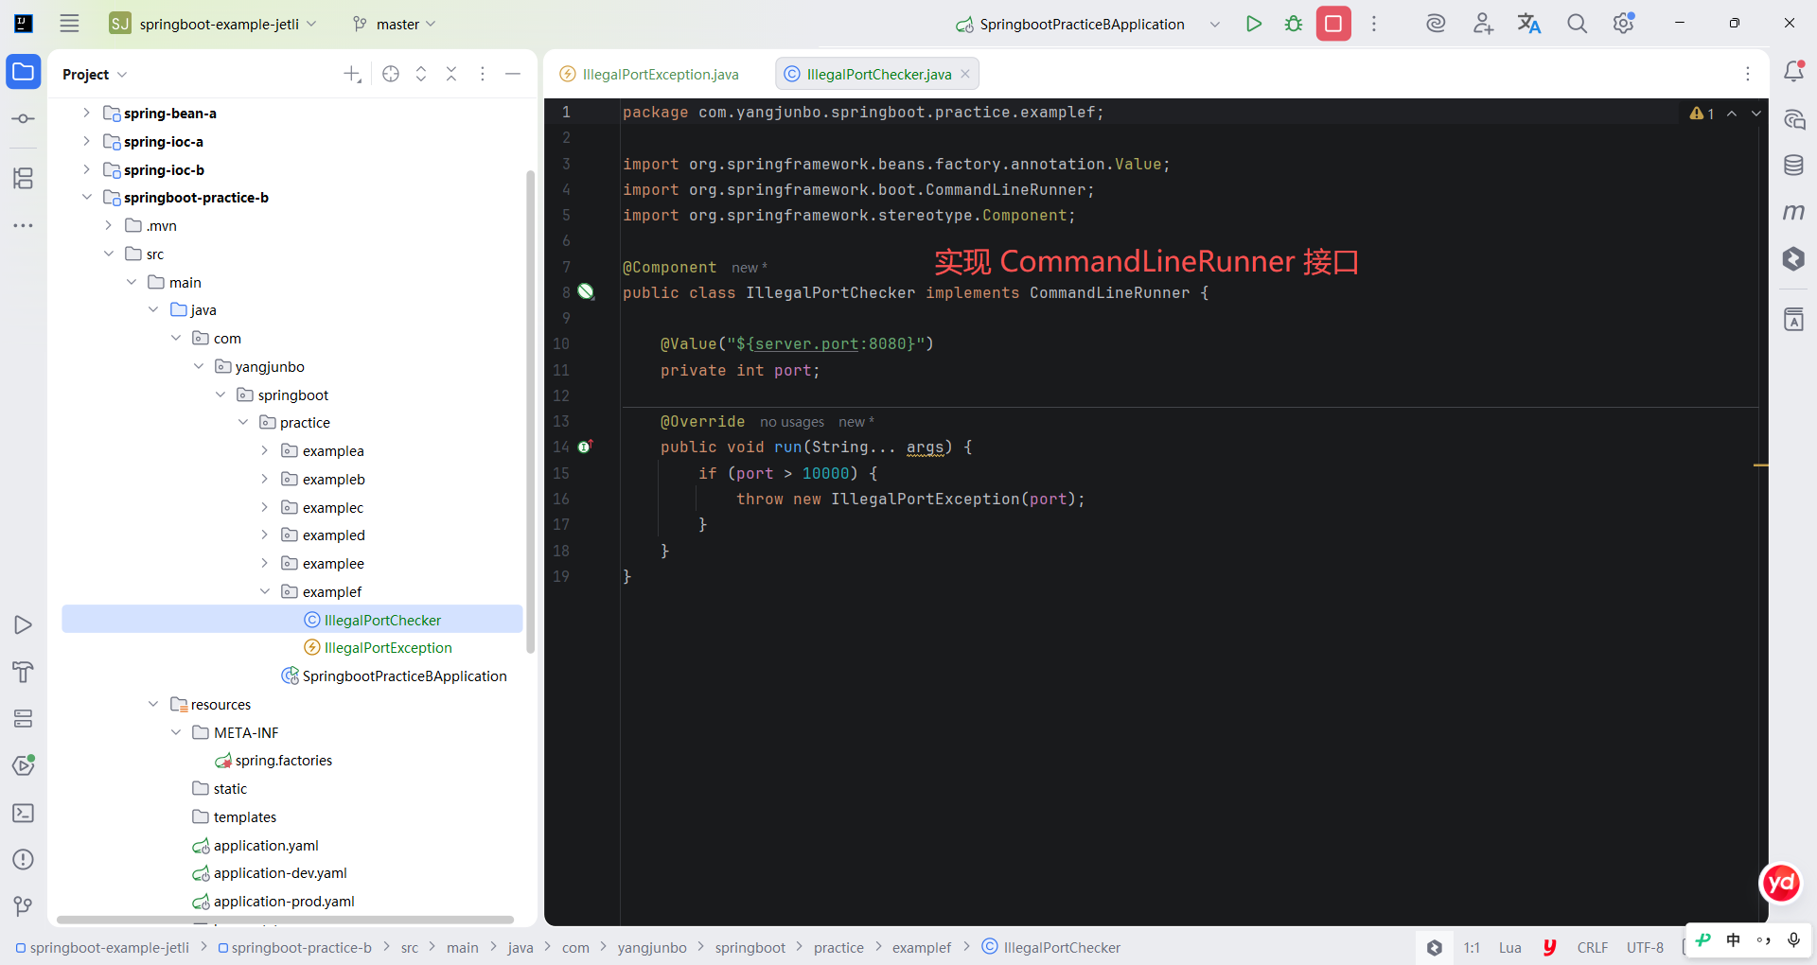Open the Project view mode dropdown
1817x965 pixels.
click(x=95, y=74)
